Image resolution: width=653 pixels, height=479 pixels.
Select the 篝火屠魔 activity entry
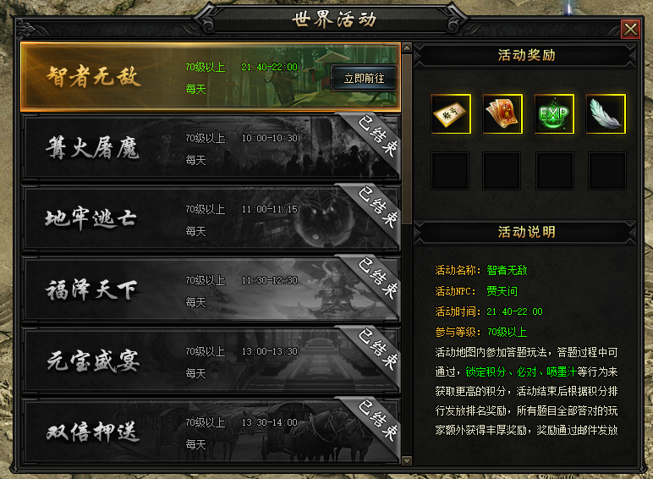pos(211,148)
